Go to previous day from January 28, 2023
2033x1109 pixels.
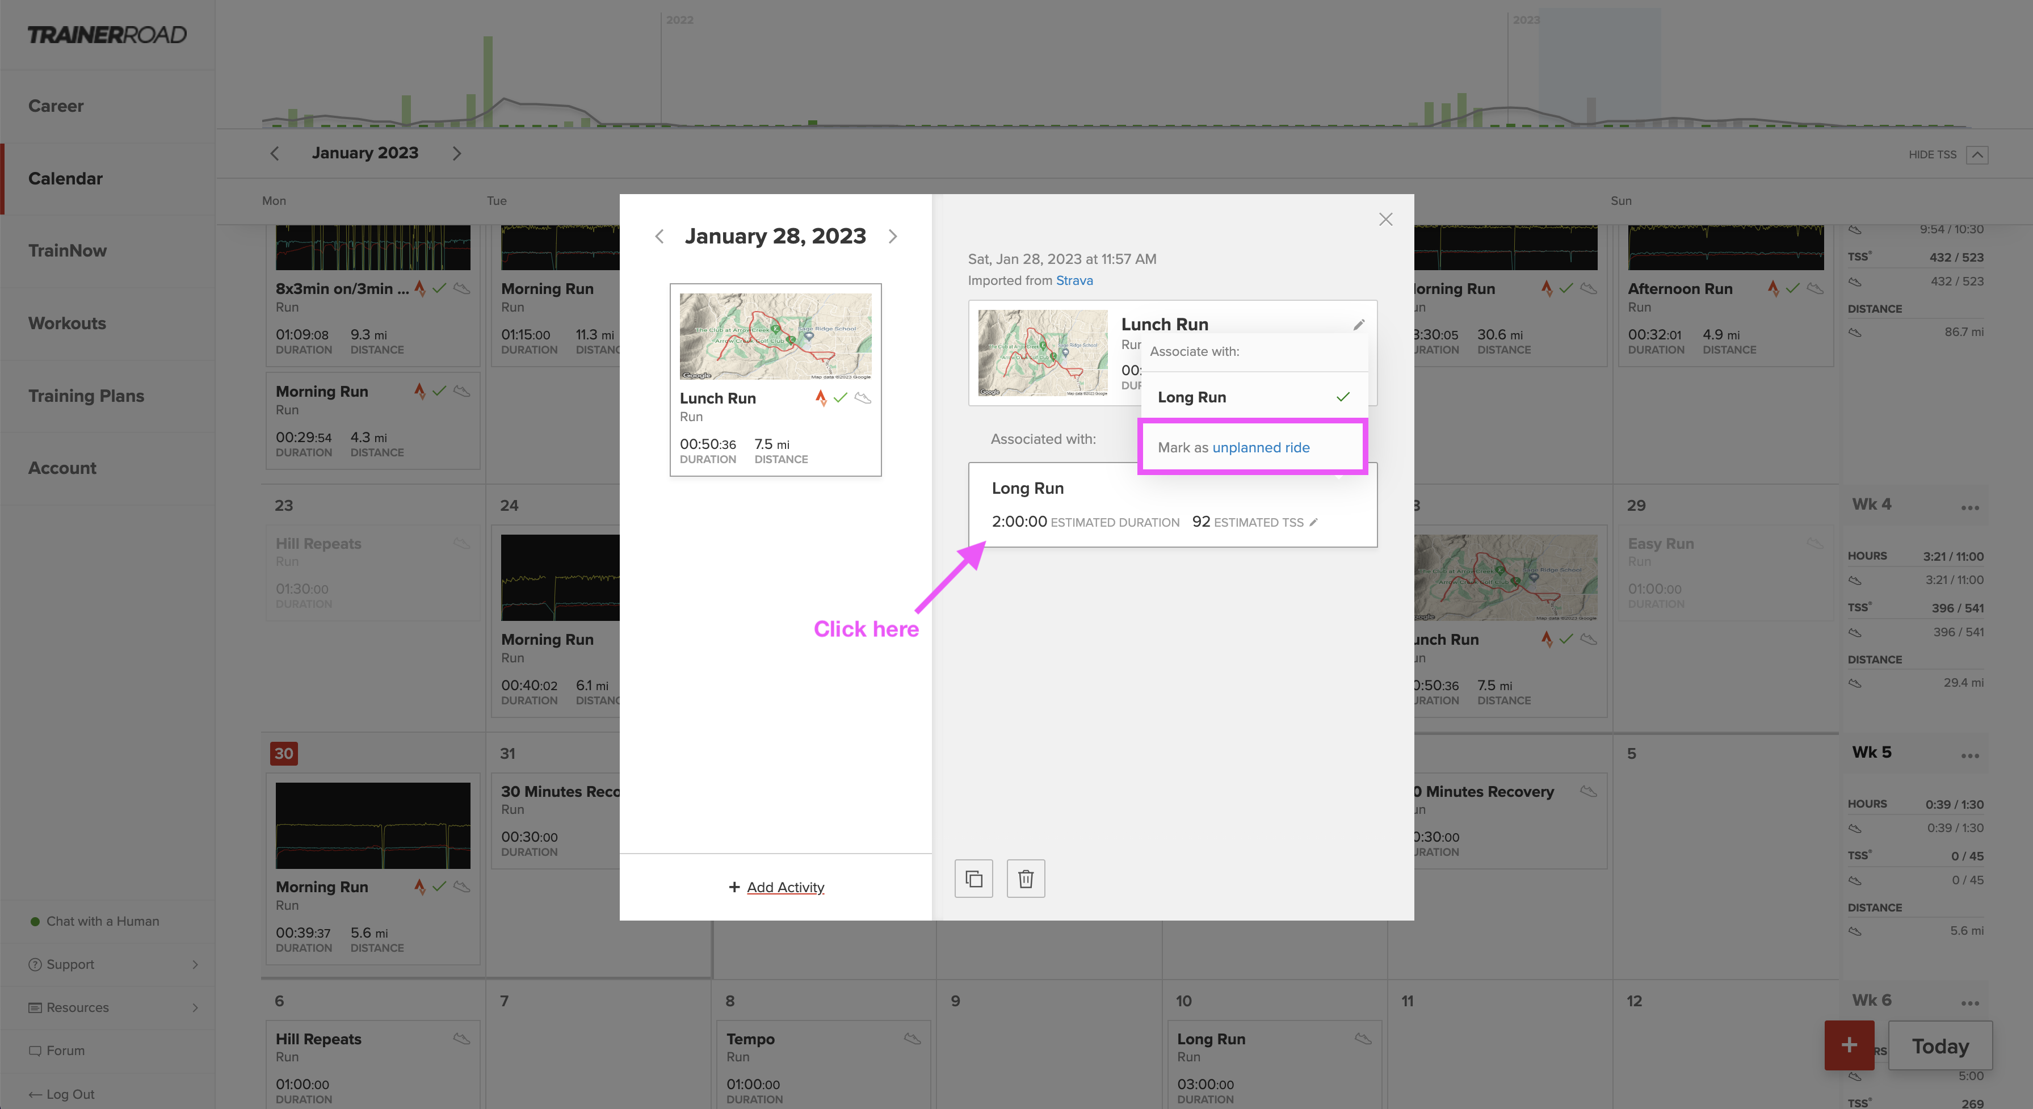(x=660, y=236)
